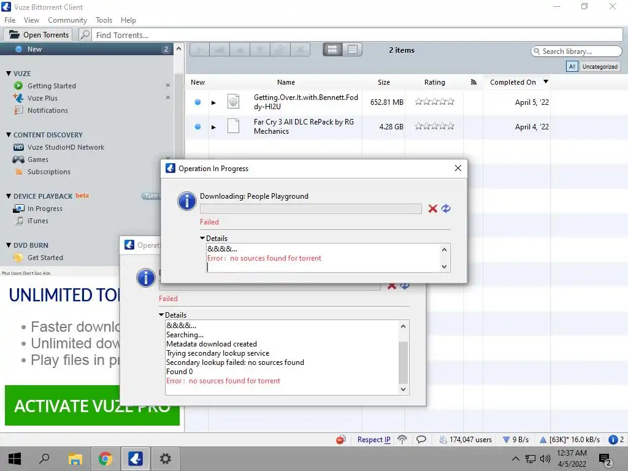Sort by the Name column header
The height and width of the screenshot is (471, 628).
286,82
